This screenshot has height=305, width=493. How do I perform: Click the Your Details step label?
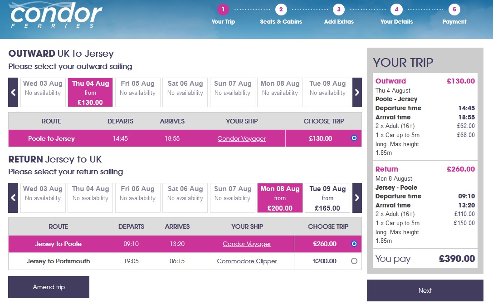pyautogui.click(x=396, y=22)
